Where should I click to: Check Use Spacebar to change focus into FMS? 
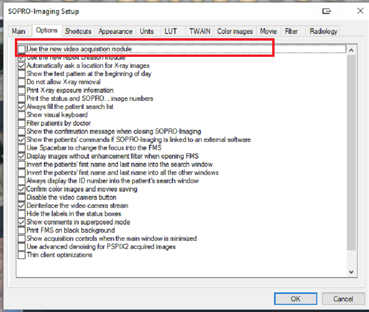[22, 148]
